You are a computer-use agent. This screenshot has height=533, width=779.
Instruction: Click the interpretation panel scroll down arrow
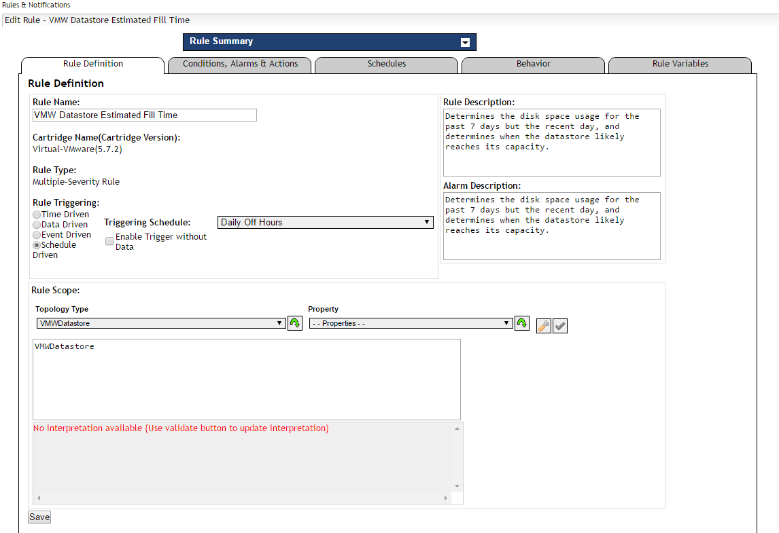pyautogui.click(x=457, y=486)
